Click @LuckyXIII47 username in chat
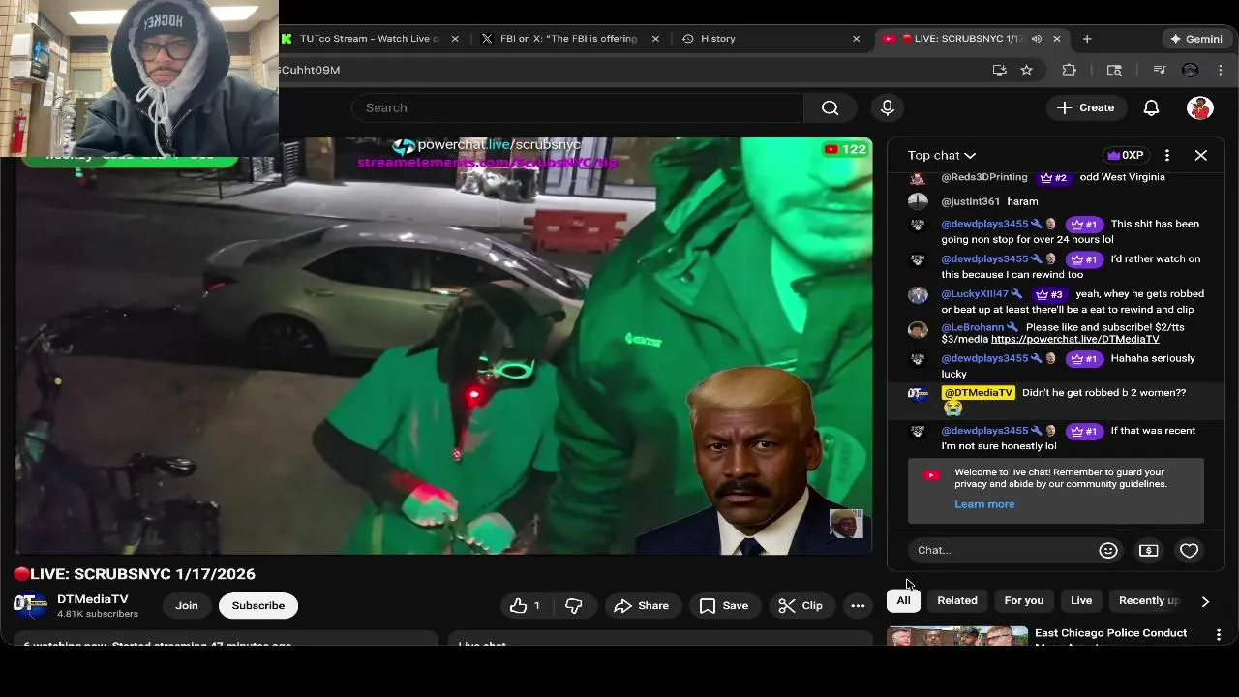 (975, 293)
